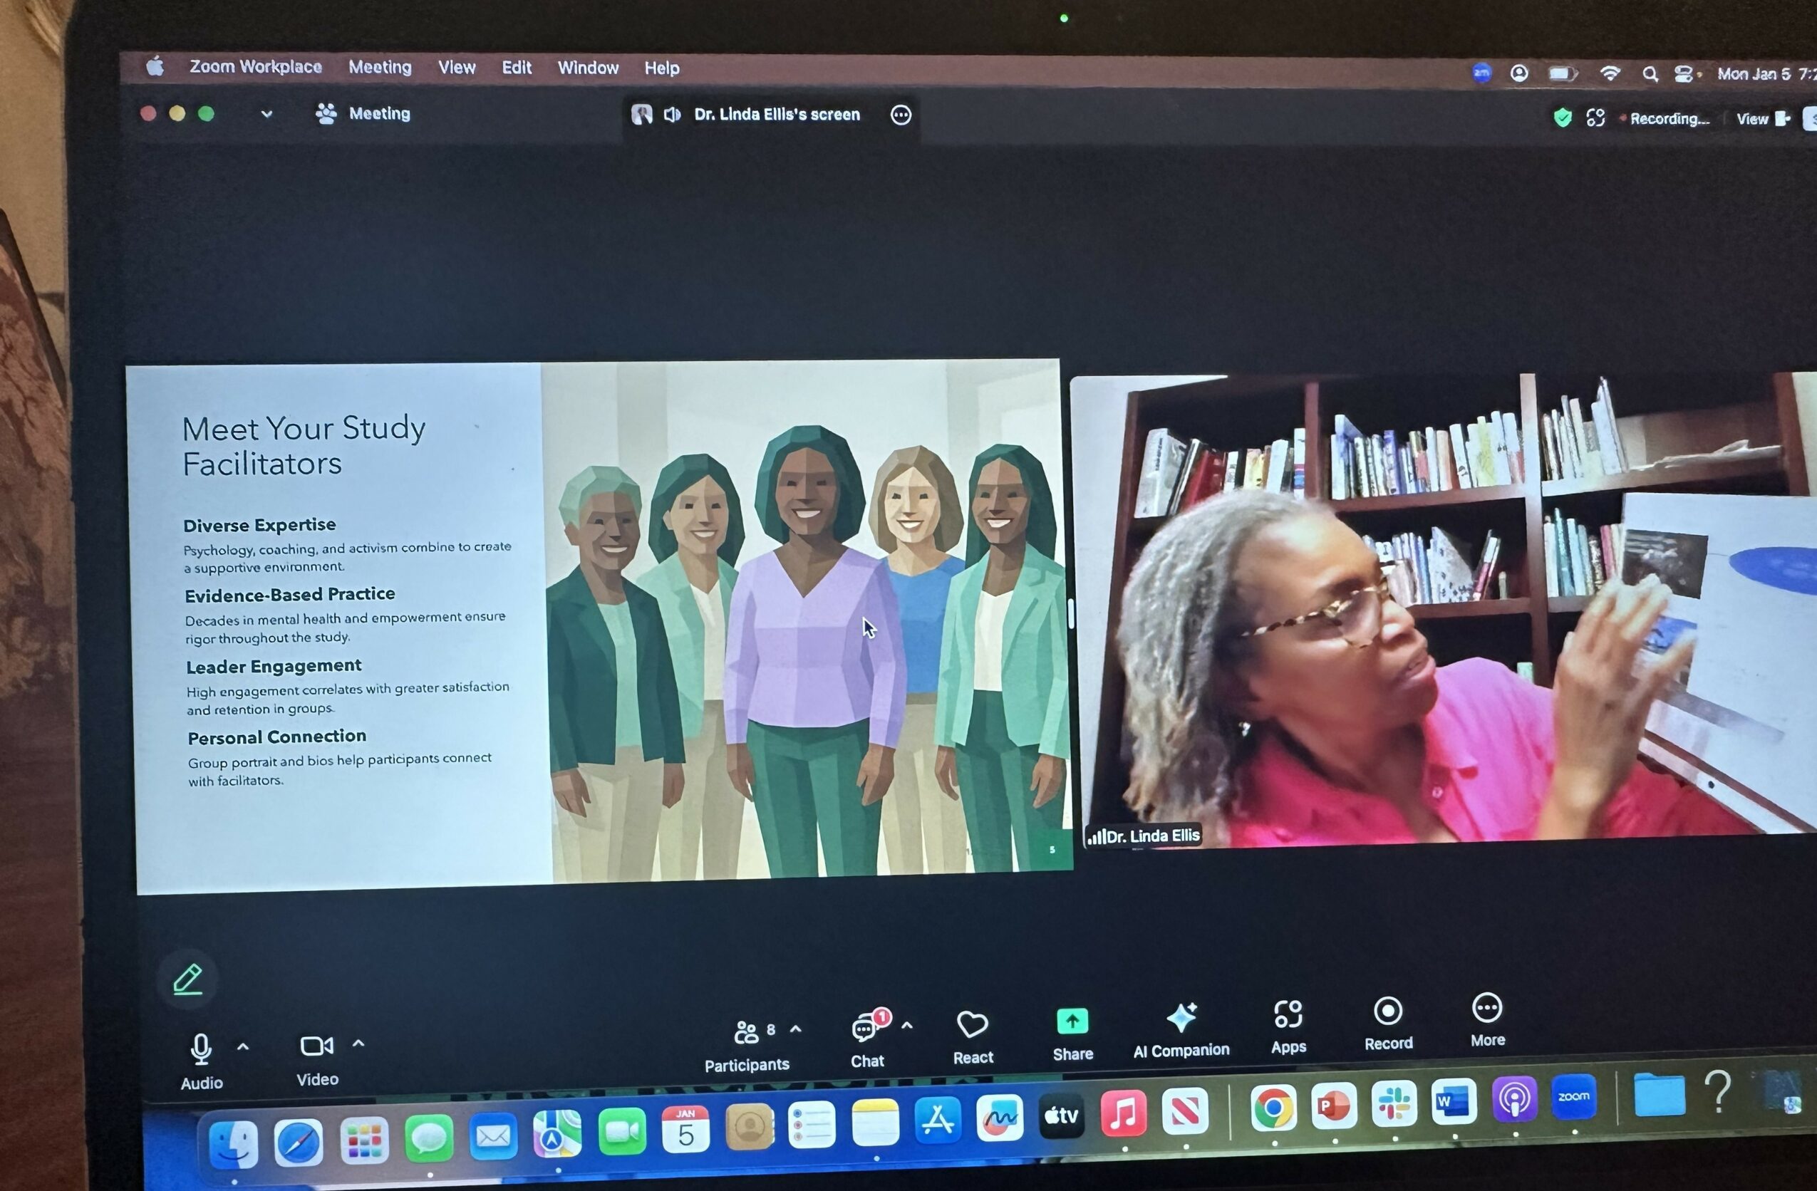Open the Window menu
Viewport: 1817px width, 1191px height.
pos(587,68)
